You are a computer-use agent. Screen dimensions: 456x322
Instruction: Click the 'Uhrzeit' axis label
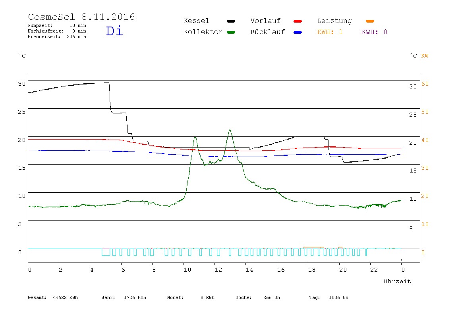397,281
